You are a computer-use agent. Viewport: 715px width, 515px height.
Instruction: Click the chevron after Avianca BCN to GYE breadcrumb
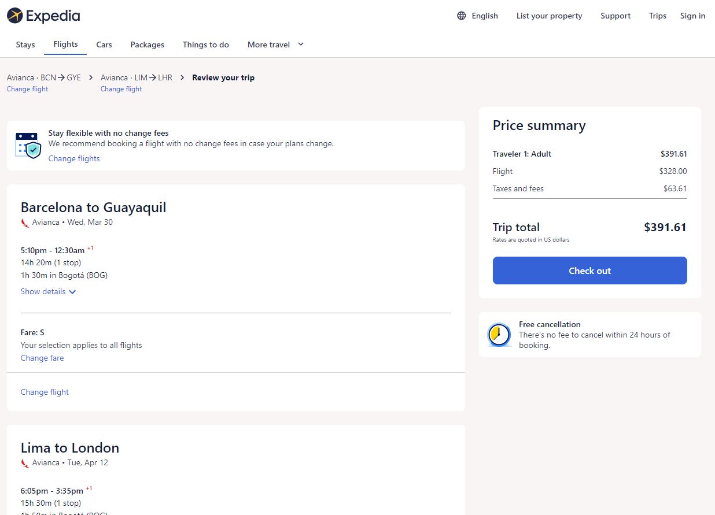pyautogui.click(x=91, y=77)
